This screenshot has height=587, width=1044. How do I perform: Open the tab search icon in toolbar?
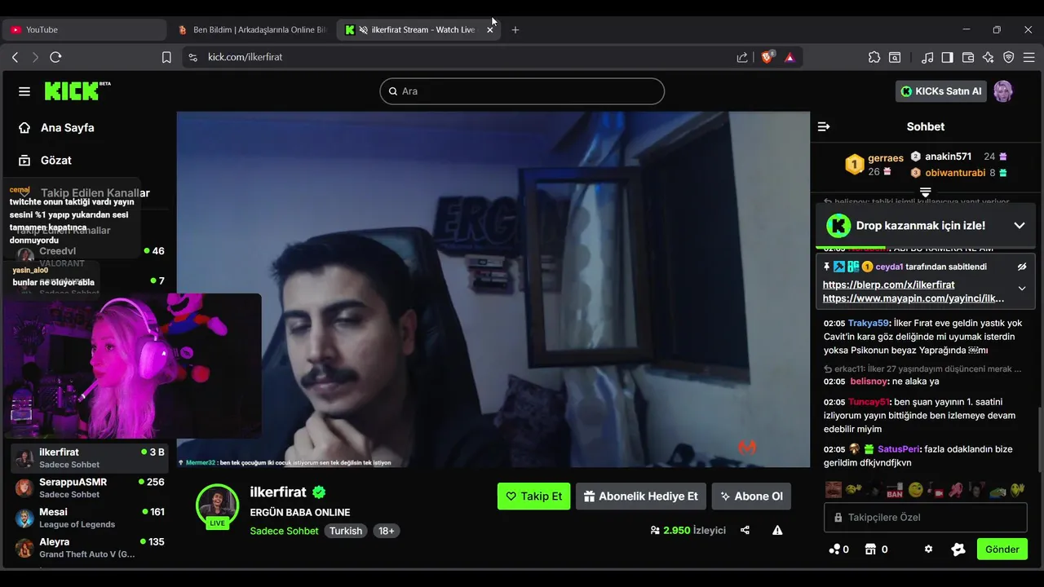895,57
